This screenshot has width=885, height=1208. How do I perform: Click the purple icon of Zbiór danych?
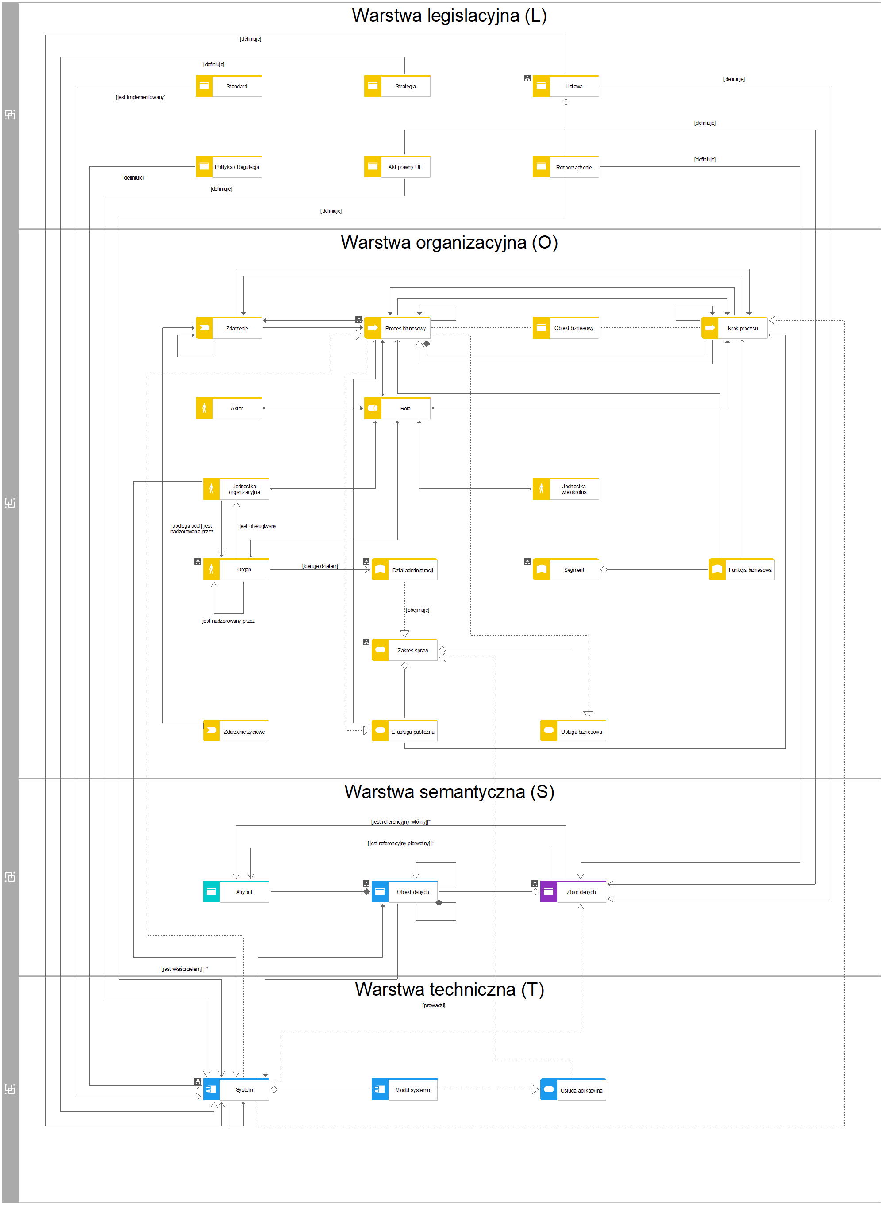[549, 892]
